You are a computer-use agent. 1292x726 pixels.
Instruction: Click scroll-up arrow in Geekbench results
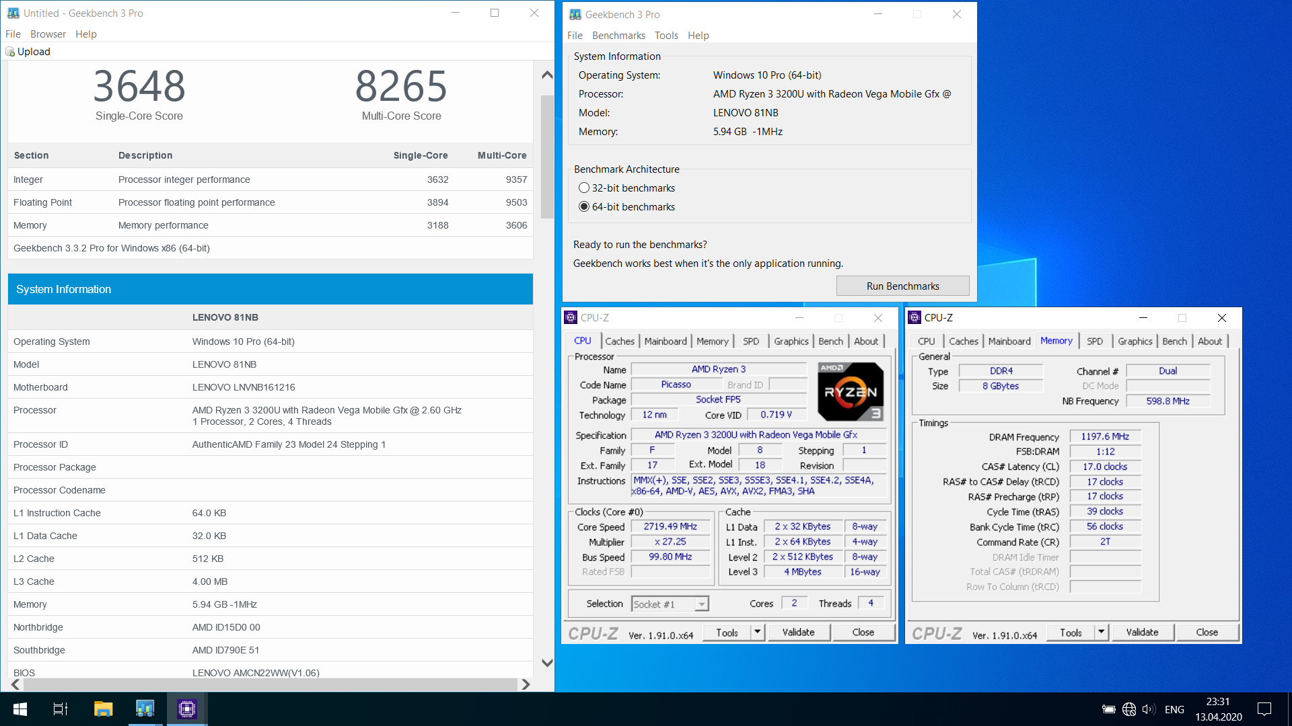(547, 75)
